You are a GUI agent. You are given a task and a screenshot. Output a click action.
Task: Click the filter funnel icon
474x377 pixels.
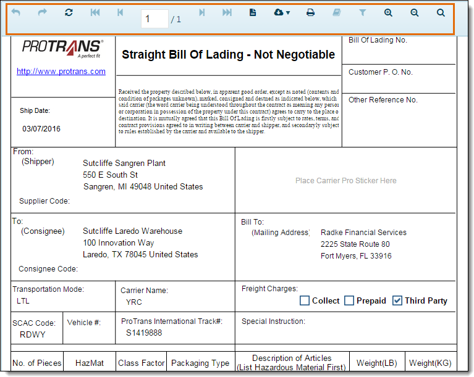pyautogui.click(x=363, y=12)
